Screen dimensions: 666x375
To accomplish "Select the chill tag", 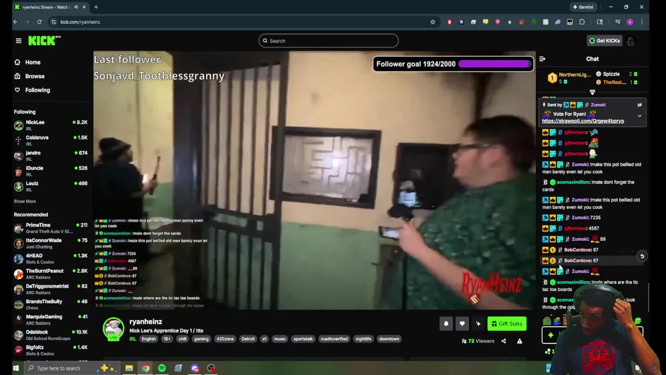I will point(182,339).
